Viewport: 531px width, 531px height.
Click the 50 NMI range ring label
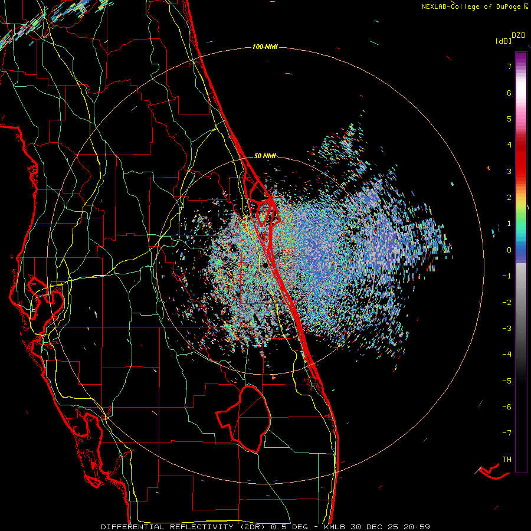pos(265,156)
